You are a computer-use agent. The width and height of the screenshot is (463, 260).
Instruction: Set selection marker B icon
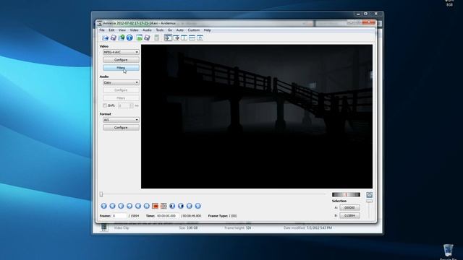pos(163,206)
